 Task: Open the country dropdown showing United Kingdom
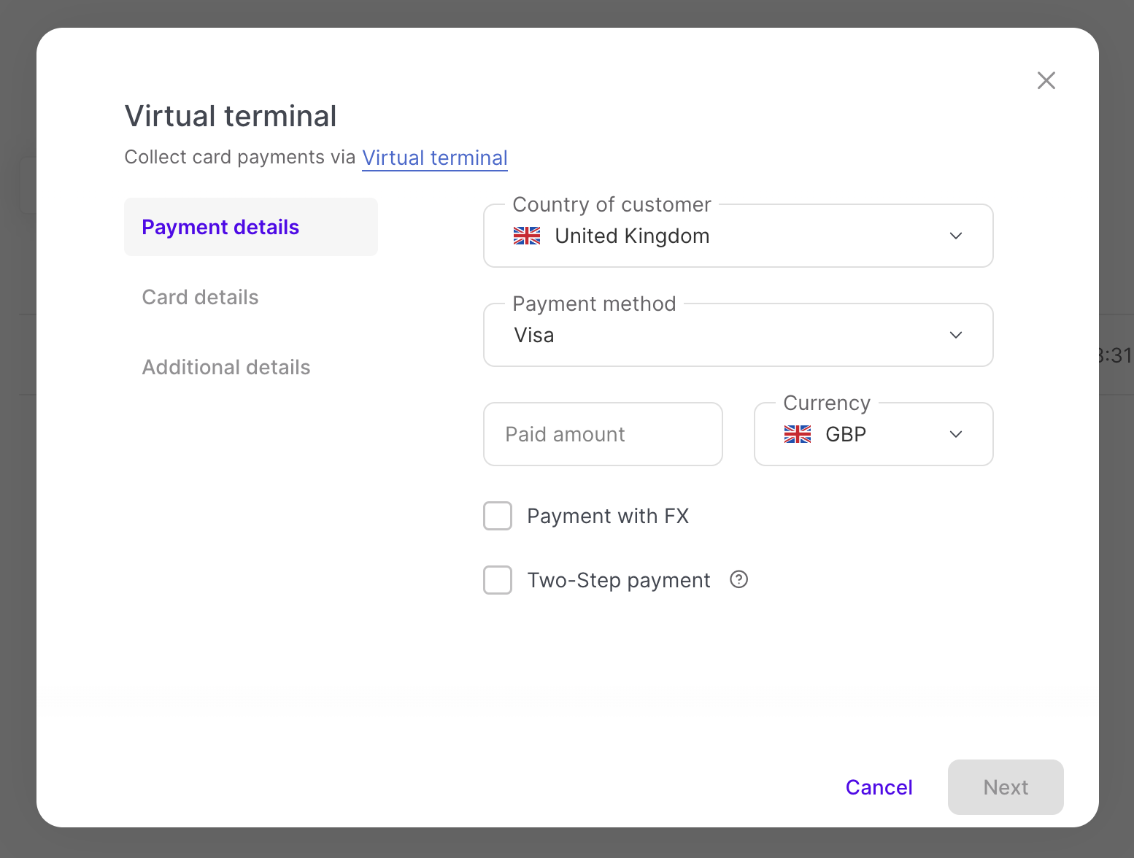coord(737,236)
